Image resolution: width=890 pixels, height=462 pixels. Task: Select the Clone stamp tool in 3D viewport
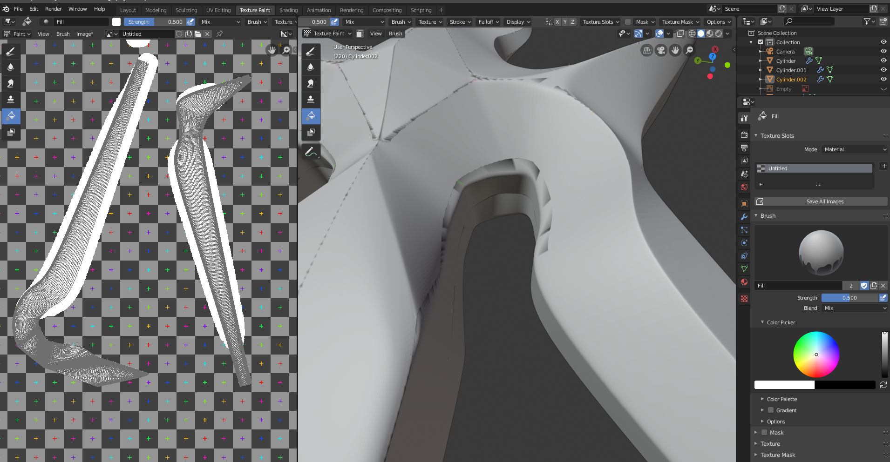point(311,100)
